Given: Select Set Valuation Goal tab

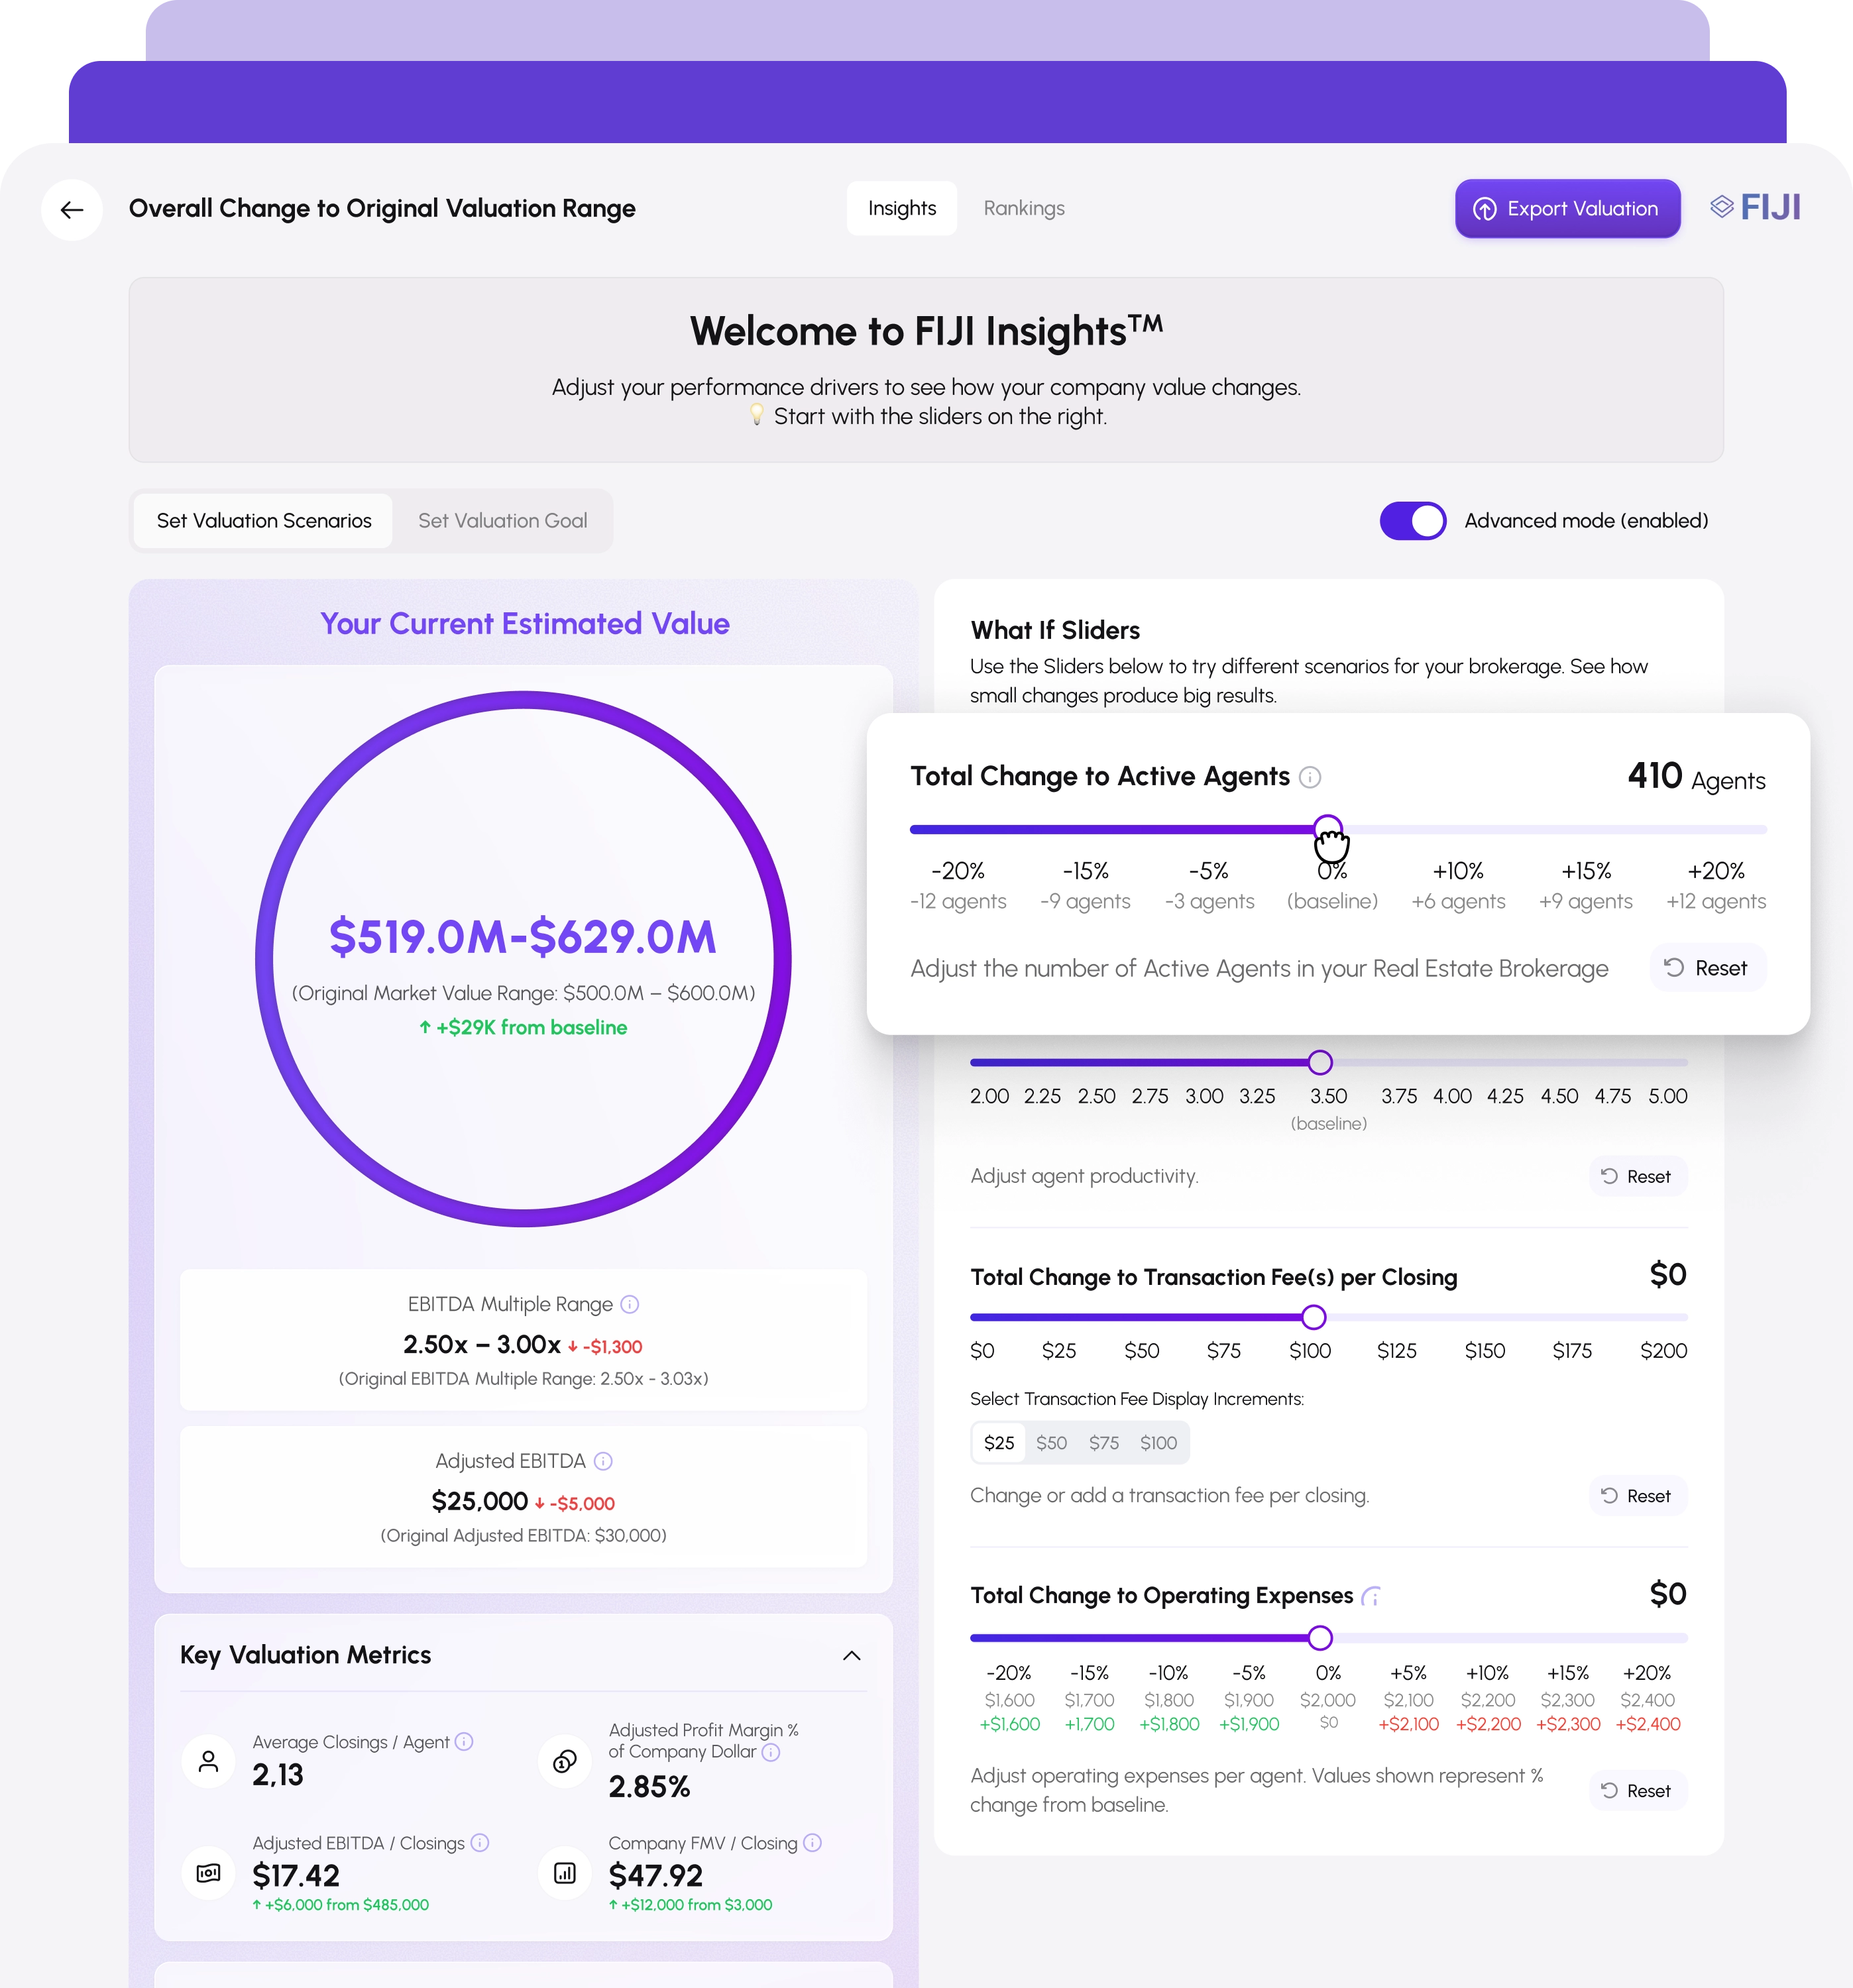Looking at the screenshot, I should [x=503, y=521].
